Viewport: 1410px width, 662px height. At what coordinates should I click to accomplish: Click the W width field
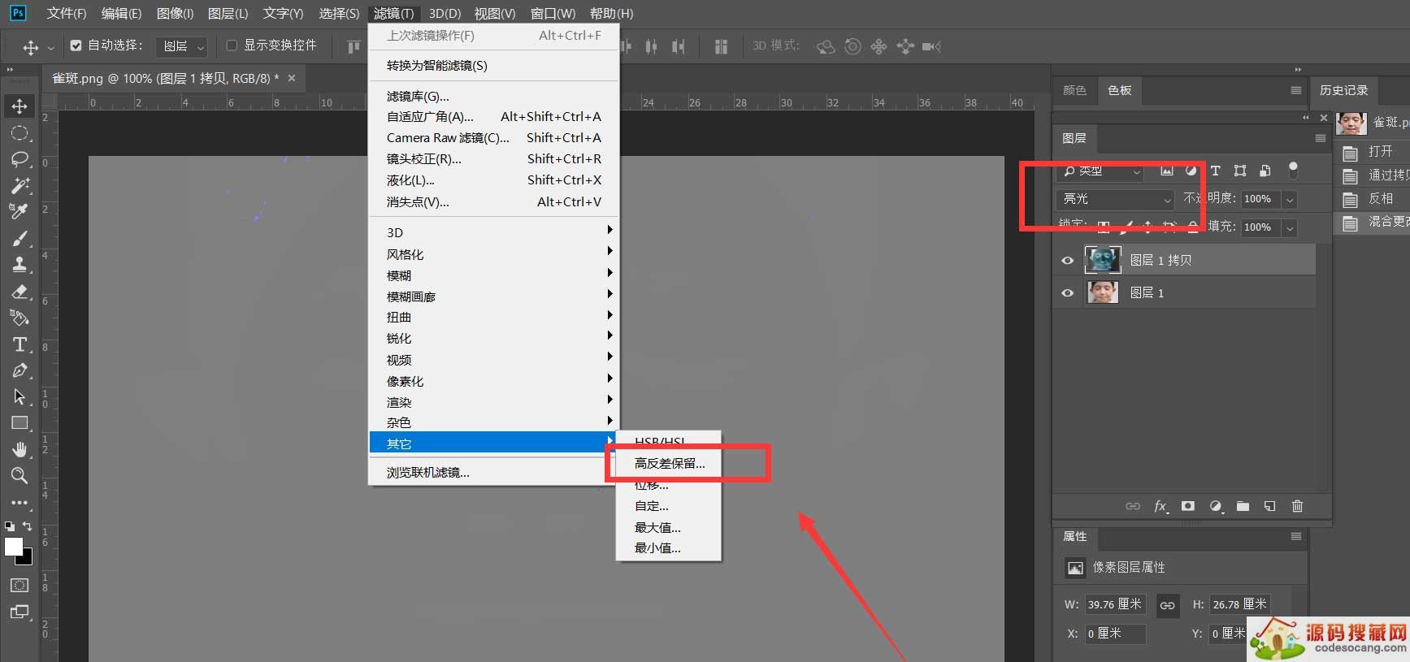[1115, 604]
